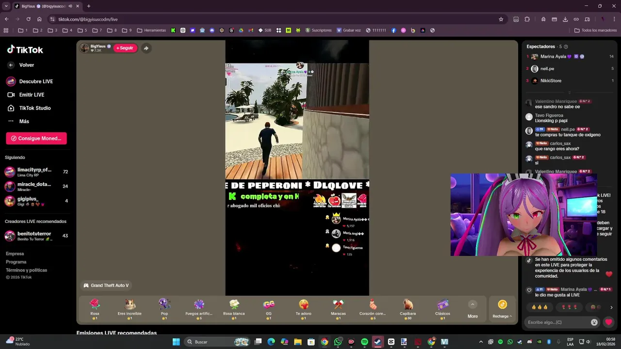Open the Windows Start menu
Viewport: 621px width, 349px height.
176,342
